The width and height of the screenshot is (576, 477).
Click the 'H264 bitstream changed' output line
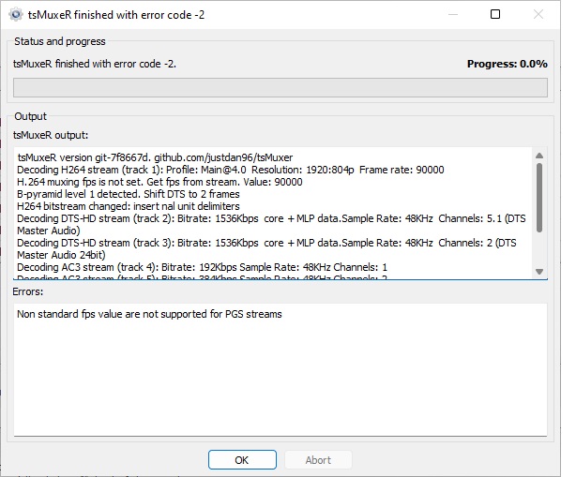(129, 206)
